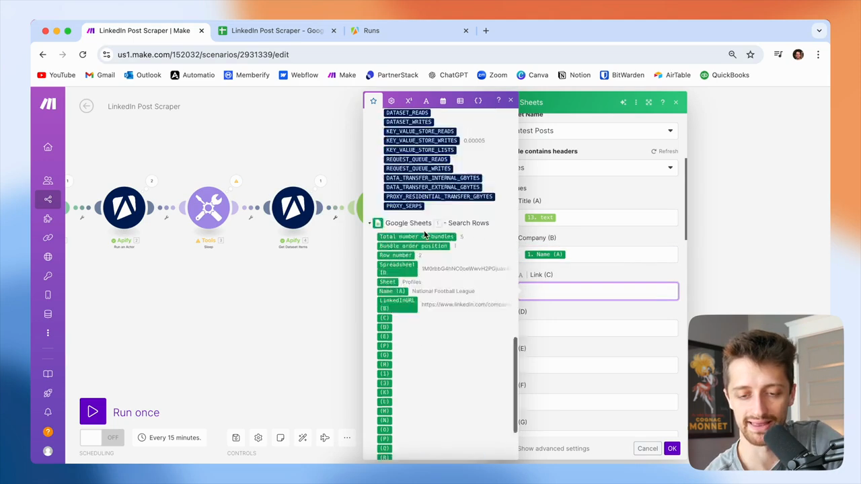Insert the Name (A) variable pill
The image size is (861, 484).
point(393,291)
